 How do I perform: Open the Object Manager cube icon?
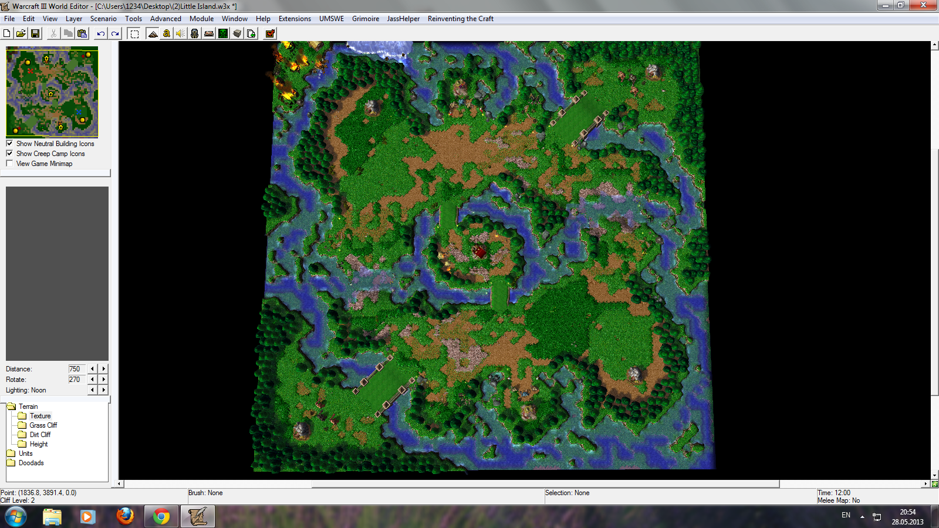[x=237, y=33]
